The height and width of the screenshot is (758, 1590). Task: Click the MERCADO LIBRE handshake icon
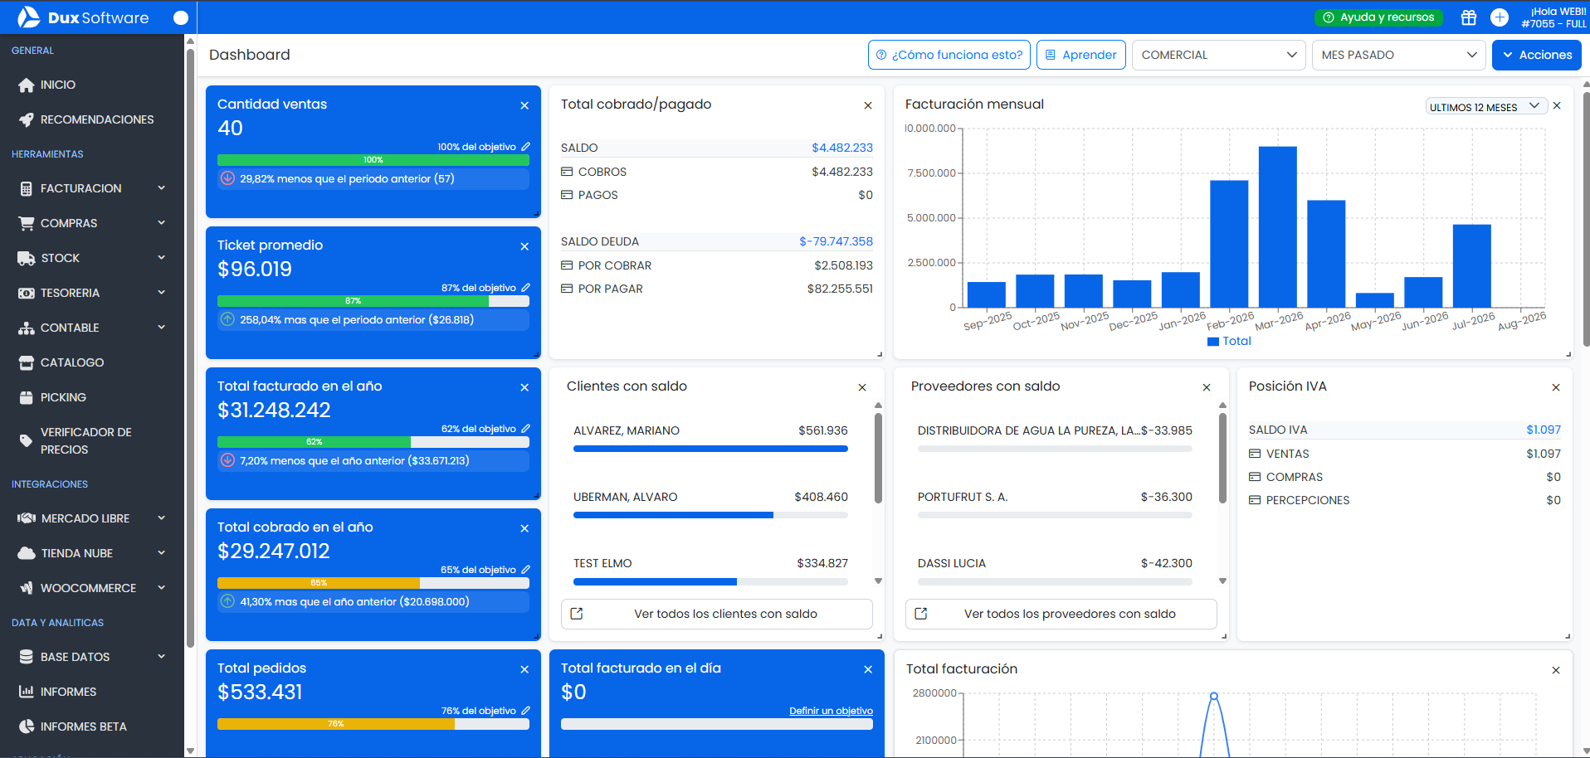tap(27, 518)
